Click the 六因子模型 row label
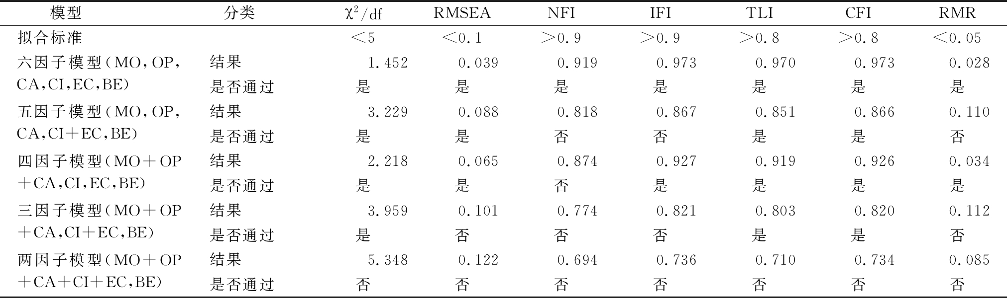1007x298 pixels. click(99, 74)
